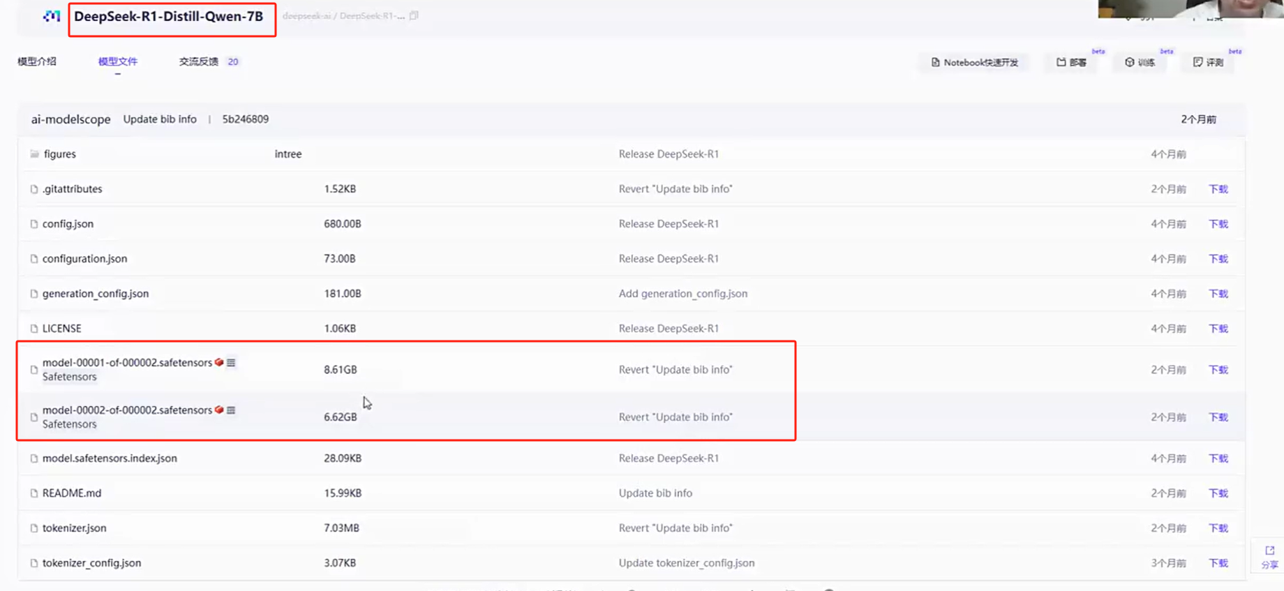Click the file icon beside .gitattributes
Screen dimensions: 1284x591
coord(33,189)
